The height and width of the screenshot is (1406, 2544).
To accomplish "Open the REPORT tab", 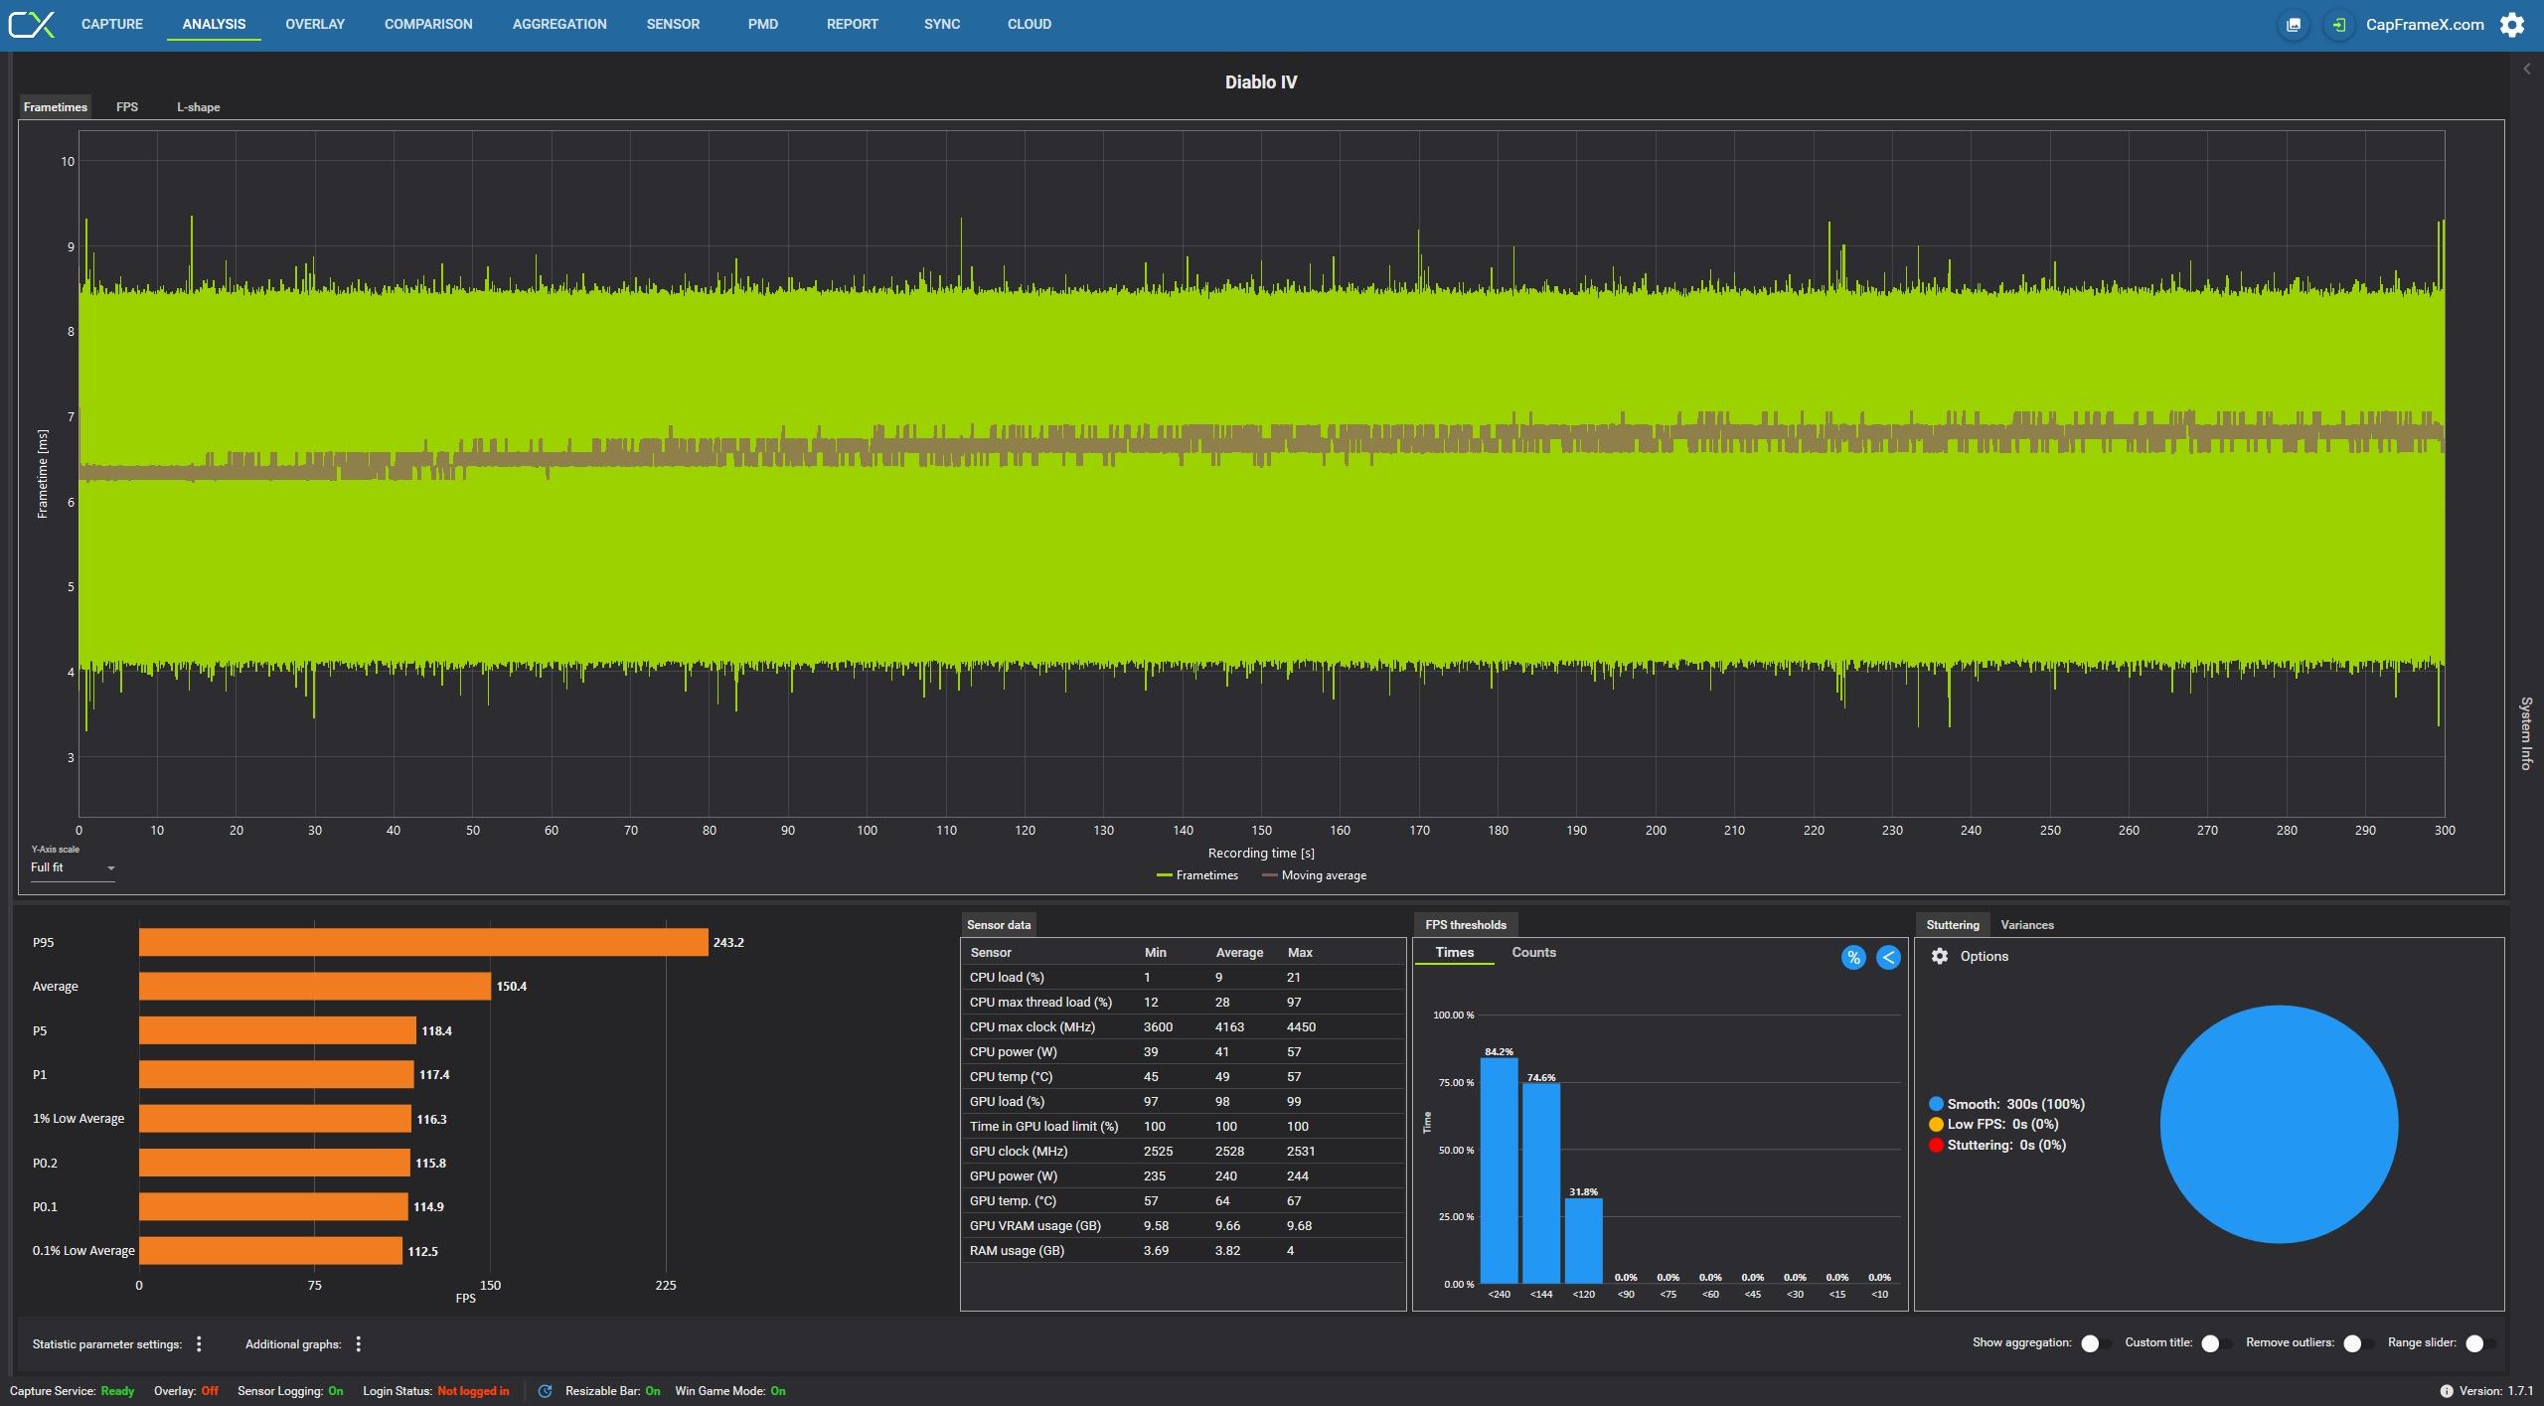I will (853, 24).
